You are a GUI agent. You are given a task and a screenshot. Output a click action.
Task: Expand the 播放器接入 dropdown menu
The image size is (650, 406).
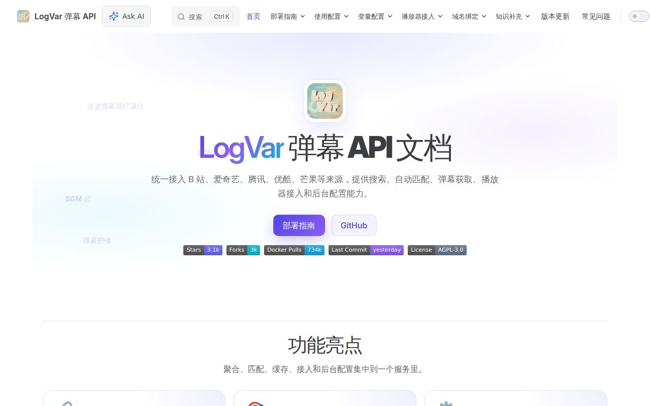tap(422, 16)
